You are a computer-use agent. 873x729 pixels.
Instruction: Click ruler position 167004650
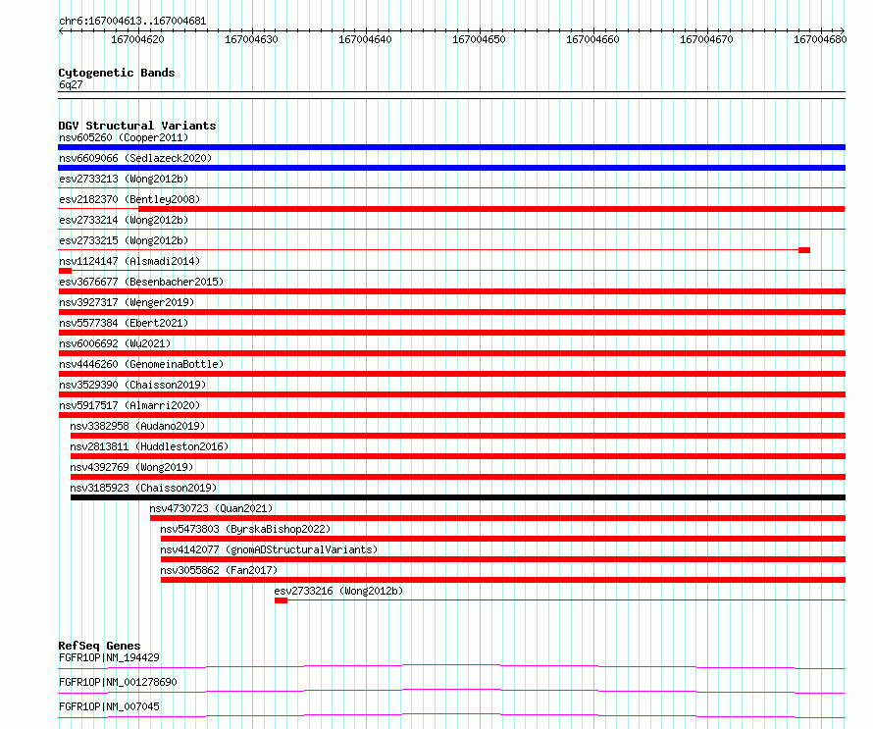[x=479, y=39]
